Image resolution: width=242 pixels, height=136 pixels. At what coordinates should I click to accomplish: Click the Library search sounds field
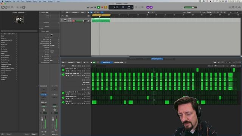[x=19, y=31]
